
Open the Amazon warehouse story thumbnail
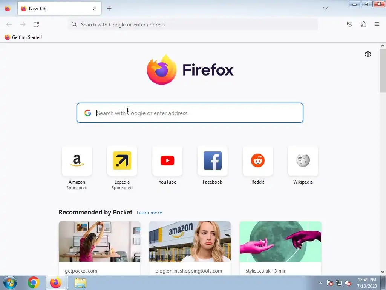[x=190, y=242]
